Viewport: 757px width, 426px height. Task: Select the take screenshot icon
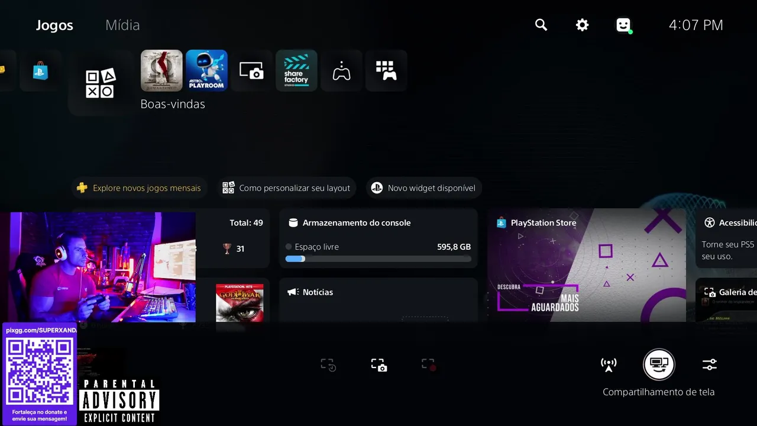click(x=379, y=364)
